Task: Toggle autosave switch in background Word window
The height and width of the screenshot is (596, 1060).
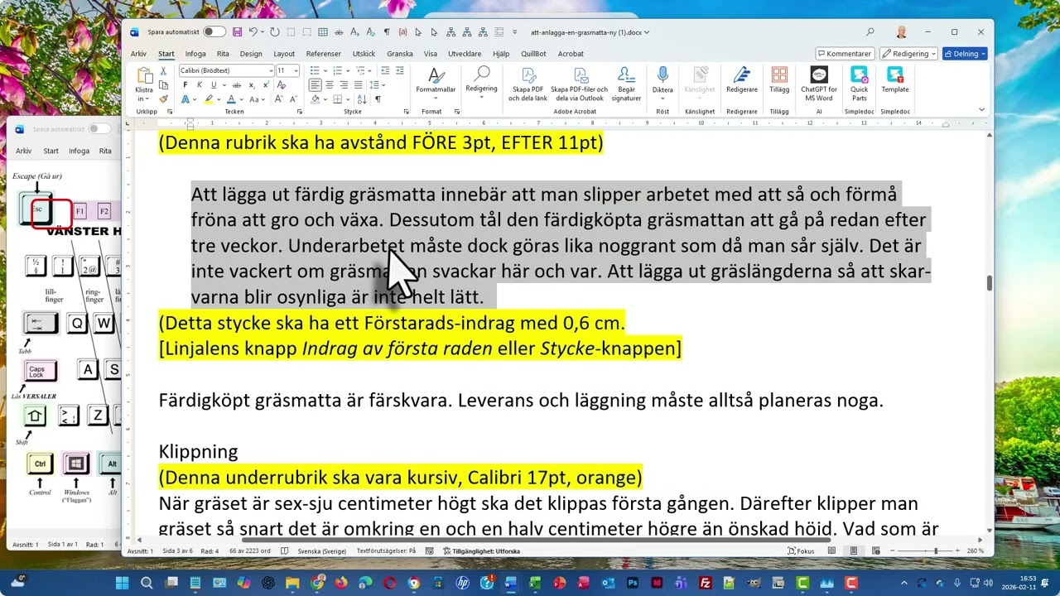Action: 100,128
